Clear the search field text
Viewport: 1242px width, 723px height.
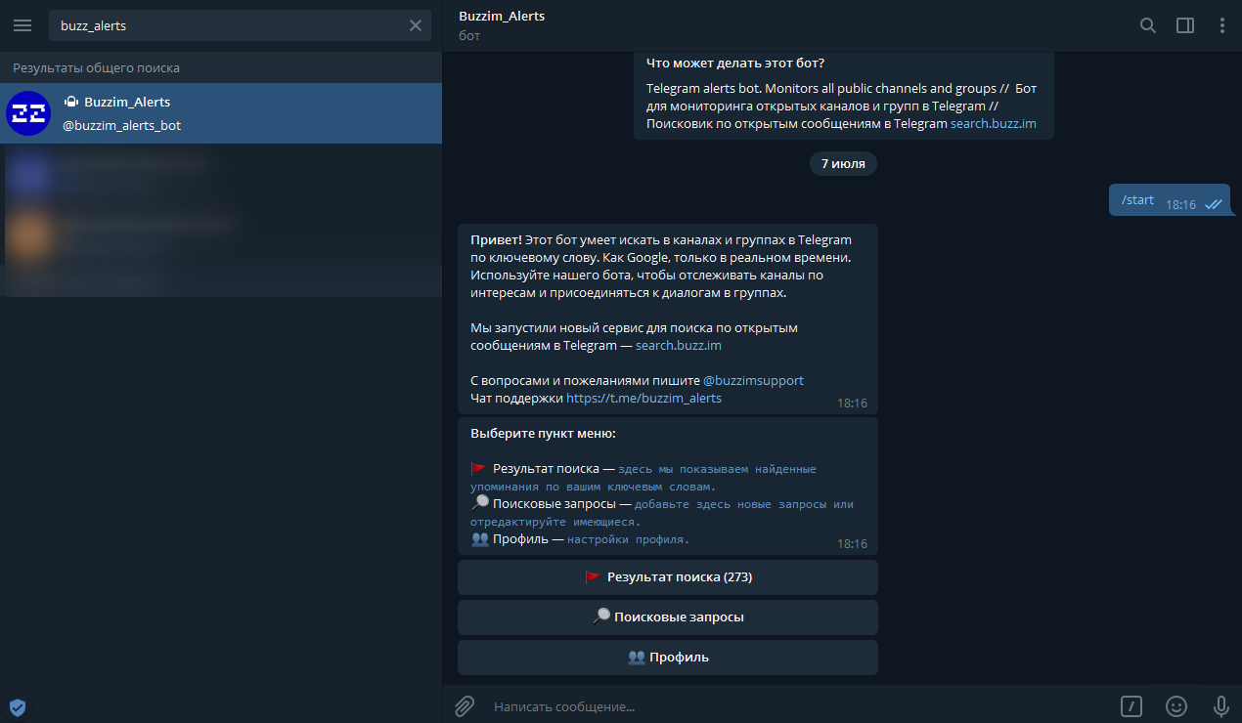[416, 25]
